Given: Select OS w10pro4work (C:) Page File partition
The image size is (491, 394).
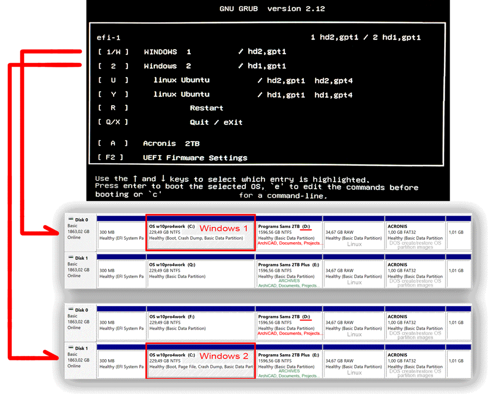Looking at the screenshot, I should [x=201, y=361].
